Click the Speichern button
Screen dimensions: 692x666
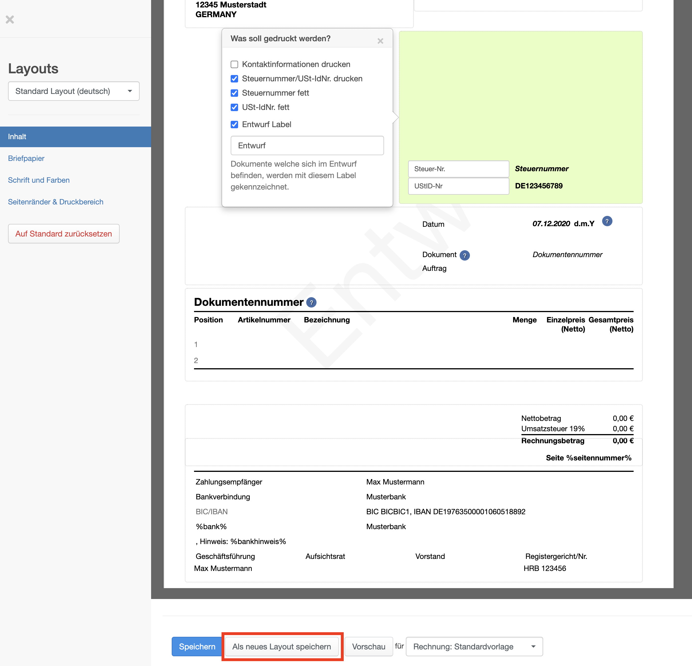pyautogui.click(x=197, y=647)
